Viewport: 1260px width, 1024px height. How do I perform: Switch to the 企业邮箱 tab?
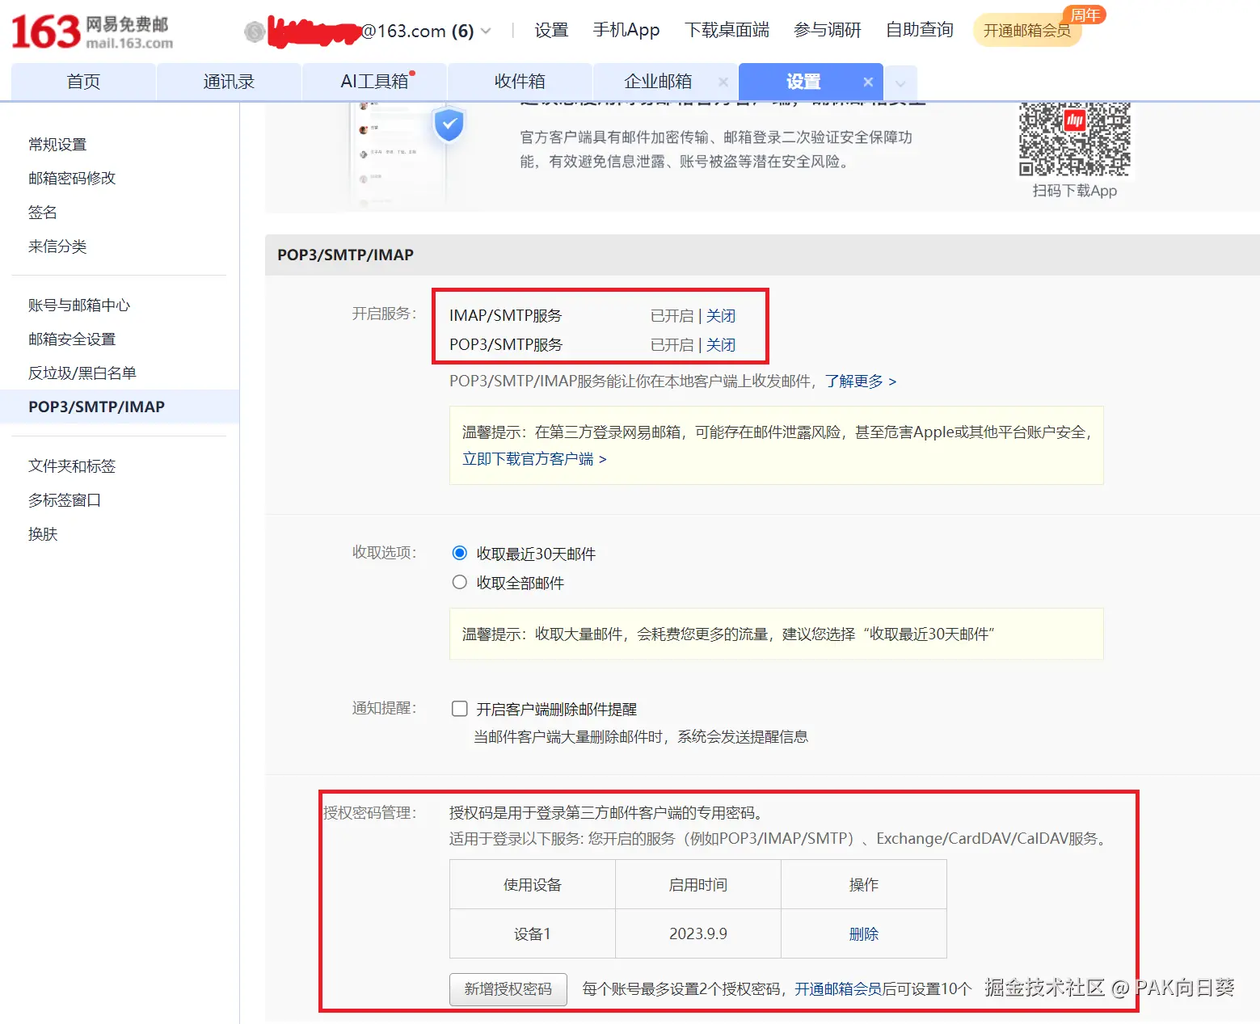click(x=658, y=82)
